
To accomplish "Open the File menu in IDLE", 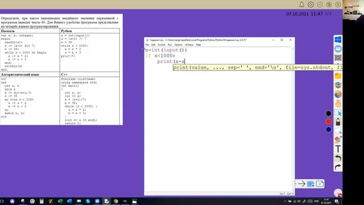I will click(x=147, y=44).
